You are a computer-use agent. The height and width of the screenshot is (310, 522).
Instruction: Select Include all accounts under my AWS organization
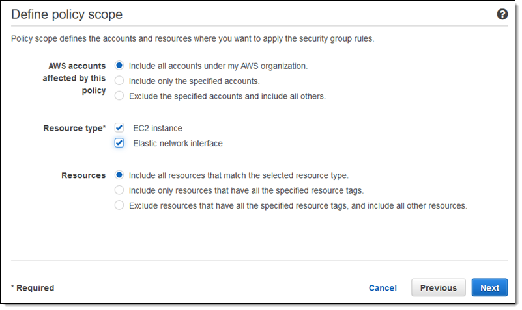pos(119,66)
